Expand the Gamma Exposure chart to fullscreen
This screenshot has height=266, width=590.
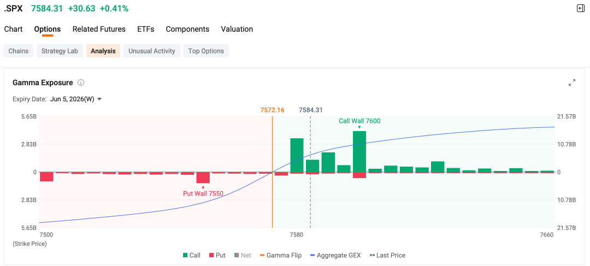click(572, 83)
